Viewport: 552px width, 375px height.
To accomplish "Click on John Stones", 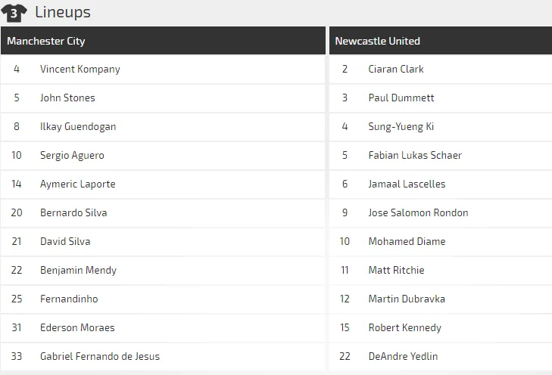I will [x=67, y=98].
